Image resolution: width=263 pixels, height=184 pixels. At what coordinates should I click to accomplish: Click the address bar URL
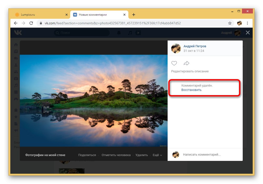(x=113, y=23)
